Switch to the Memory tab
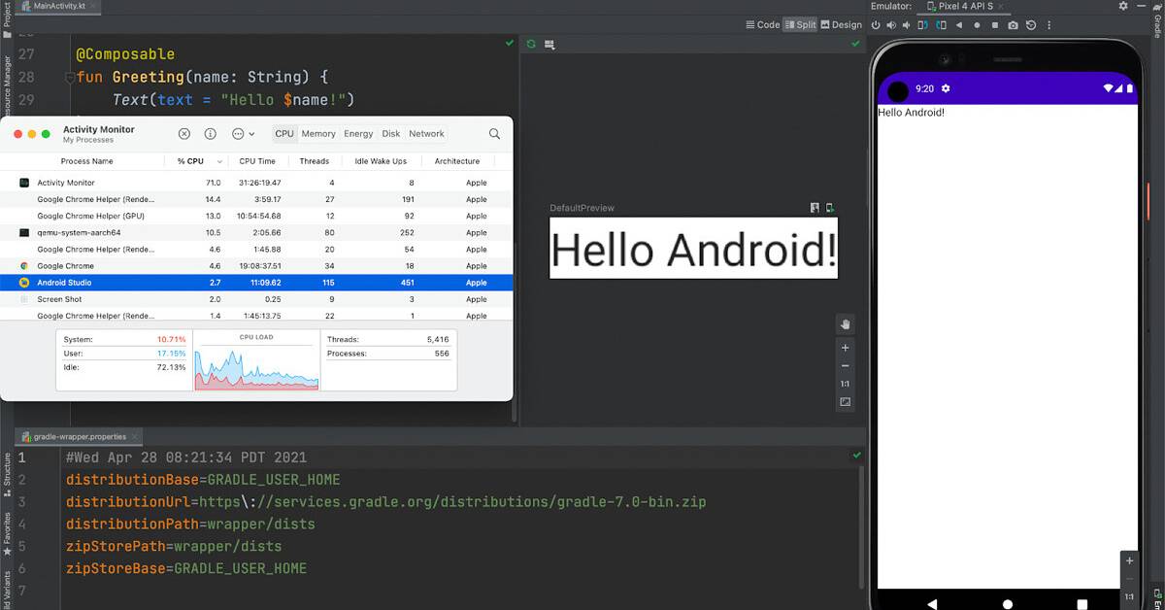The width and height of the screenshot is (1165, 610). pyautogui.click(x=317, y=134)
